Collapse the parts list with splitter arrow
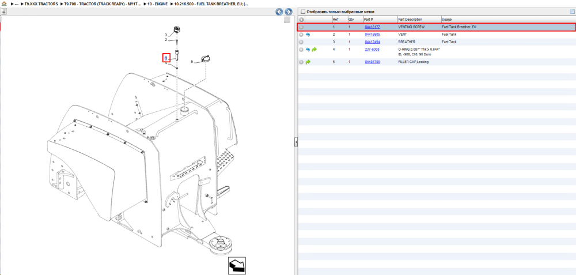 pos(295,142)
